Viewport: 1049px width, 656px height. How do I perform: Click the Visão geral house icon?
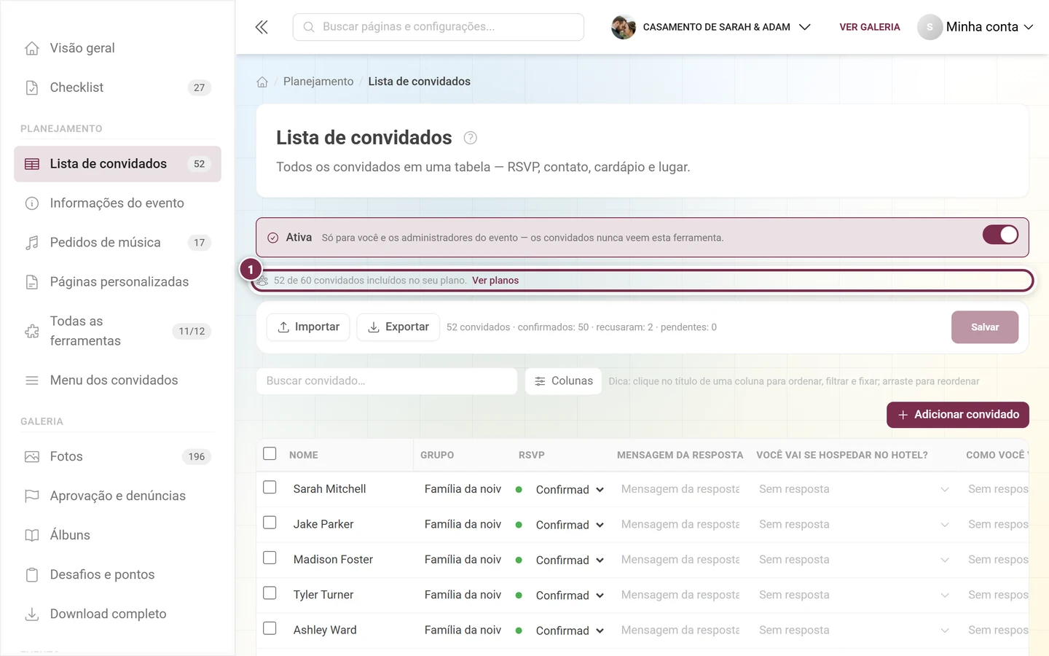click(32, 48)
